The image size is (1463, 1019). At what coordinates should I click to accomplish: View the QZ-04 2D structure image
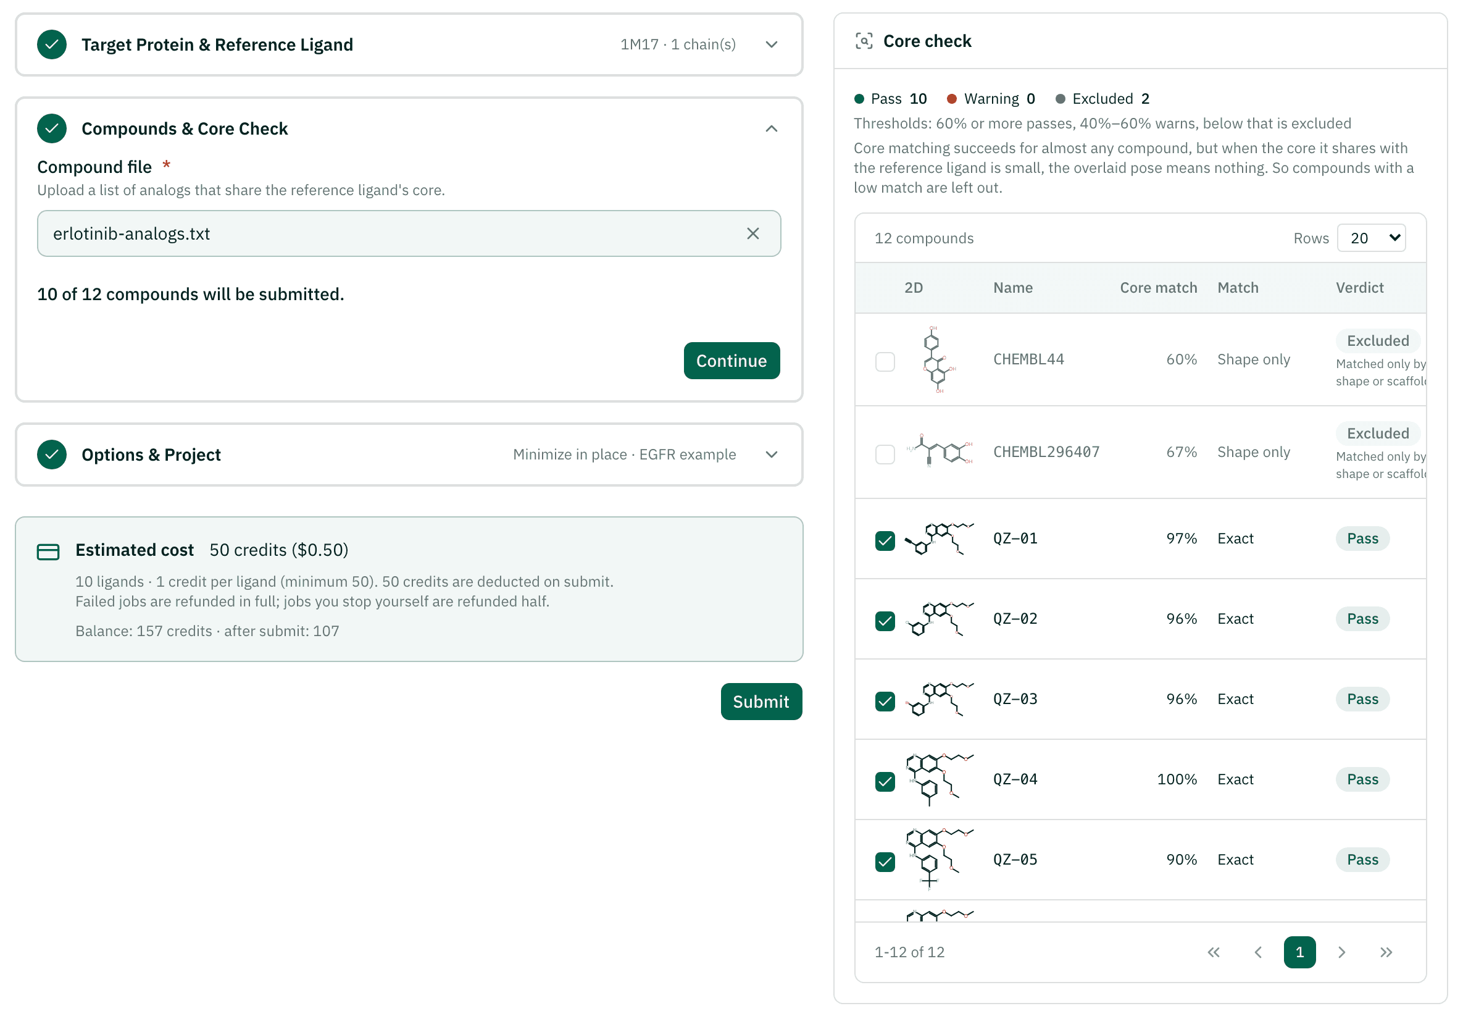940,779
